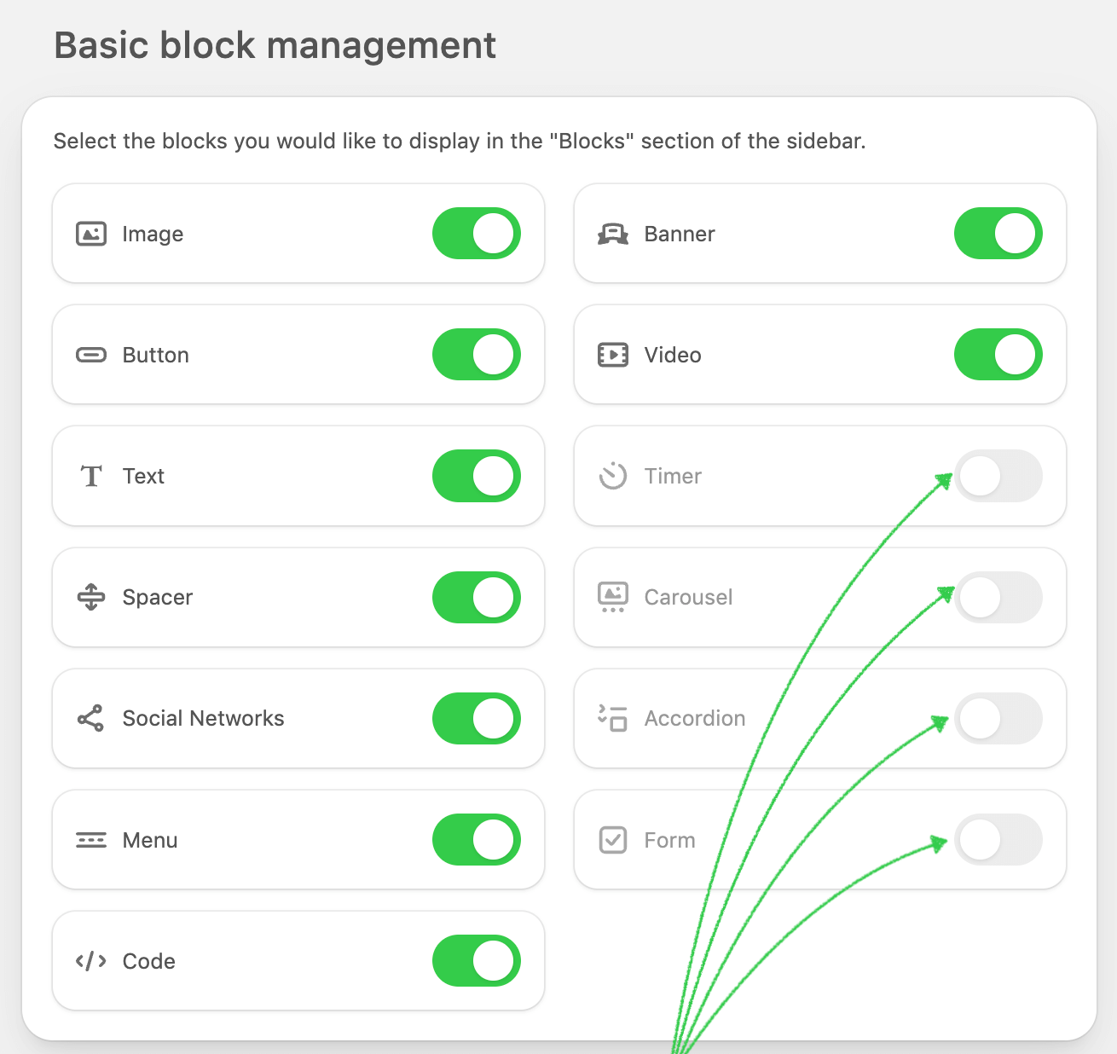This screenshot has height=1054, width=1117.
Task: Enable the Accordion block toggle
Action: (x=998, y=718)
